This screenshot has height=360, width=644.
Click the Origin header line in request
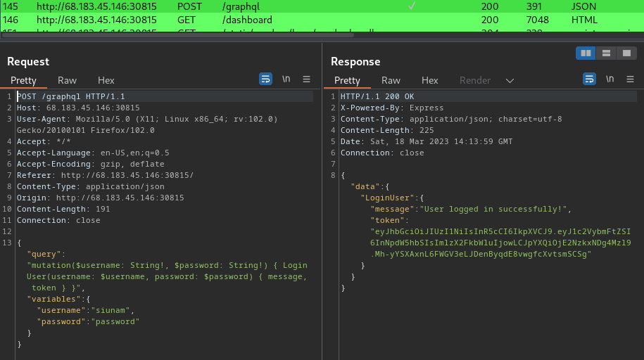pos(100,198)
